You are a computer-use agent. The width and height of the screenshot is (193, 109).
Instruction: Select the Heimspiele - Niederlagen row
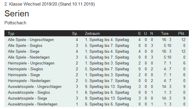[96, 81]
